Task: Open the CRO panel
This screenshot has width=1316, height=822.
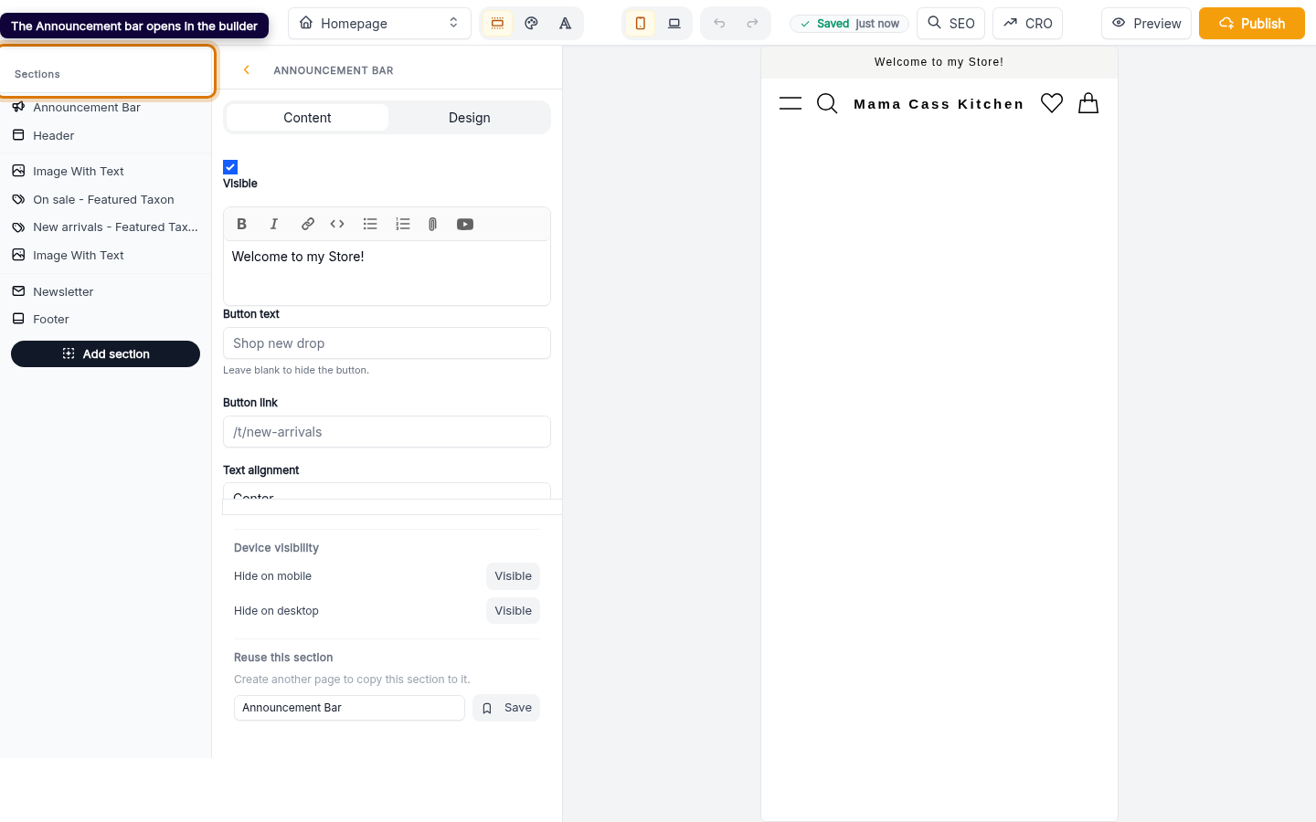Action: [1027, 24]
